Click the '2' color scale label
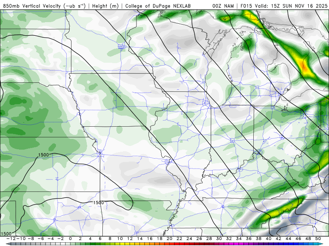The height and width of the screenshot is (246, 329). (x=80, y=239)
